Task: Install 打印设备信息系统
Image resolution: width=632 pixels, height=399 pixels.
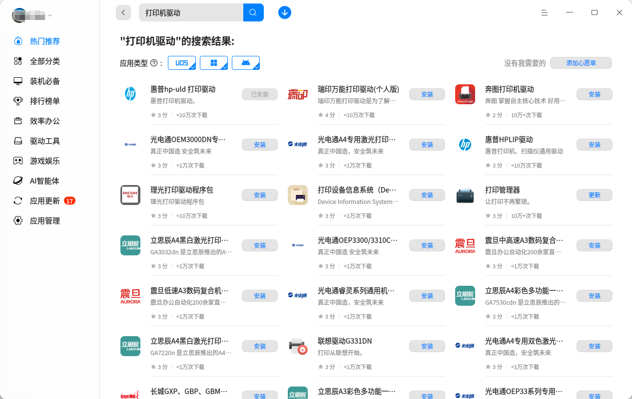Action: click(427, 195)
